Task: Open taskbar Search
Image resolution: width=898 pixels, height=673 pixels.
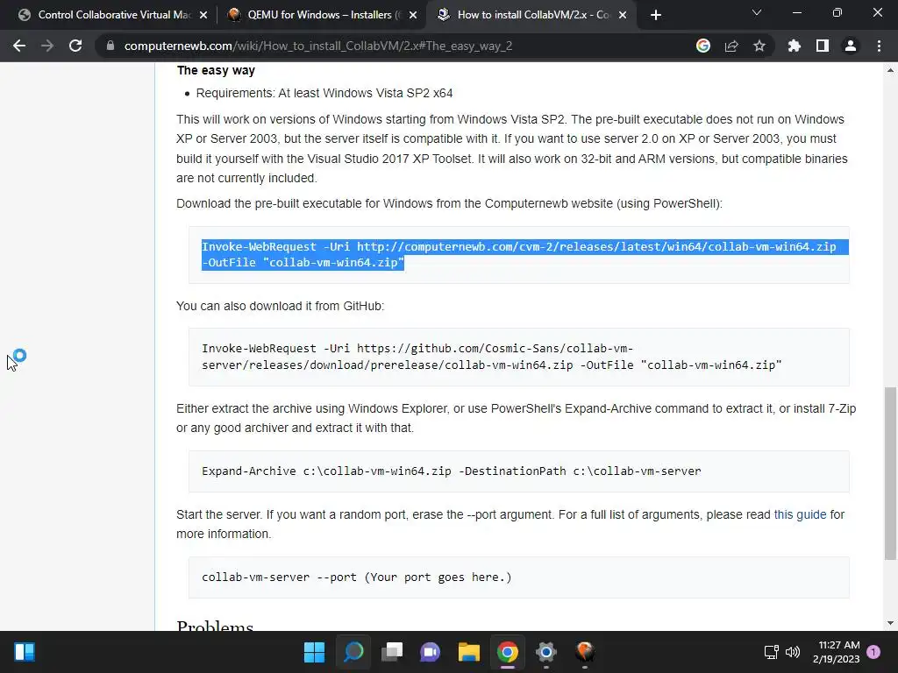Action: tap(353, 652)
